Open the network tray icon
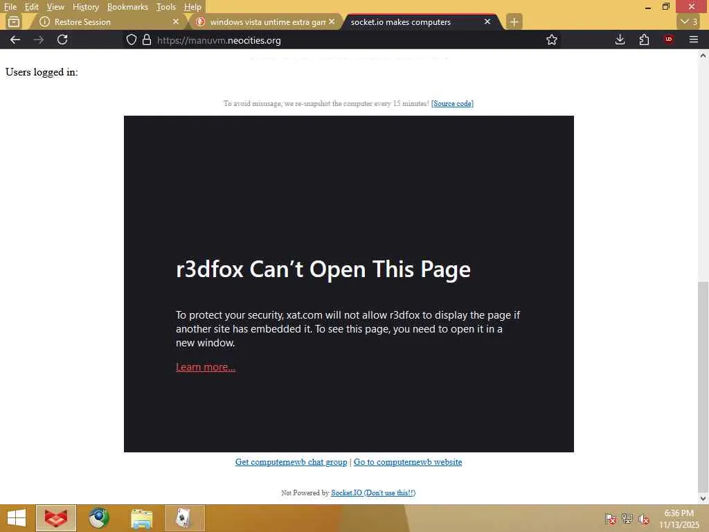 627,518
